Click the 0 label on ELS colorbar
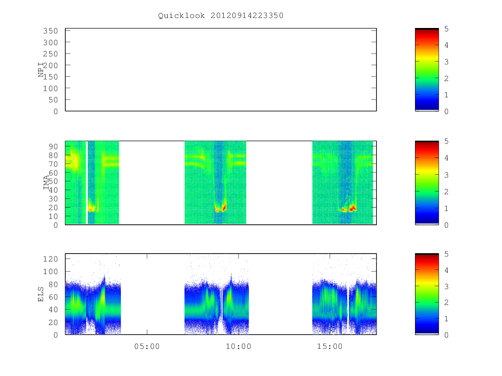 tap(447, 335)
